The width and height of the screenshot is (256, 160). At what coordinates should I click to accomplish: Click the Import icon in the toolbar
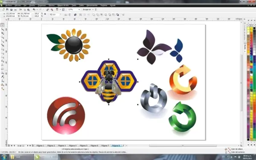pos(48,10)
